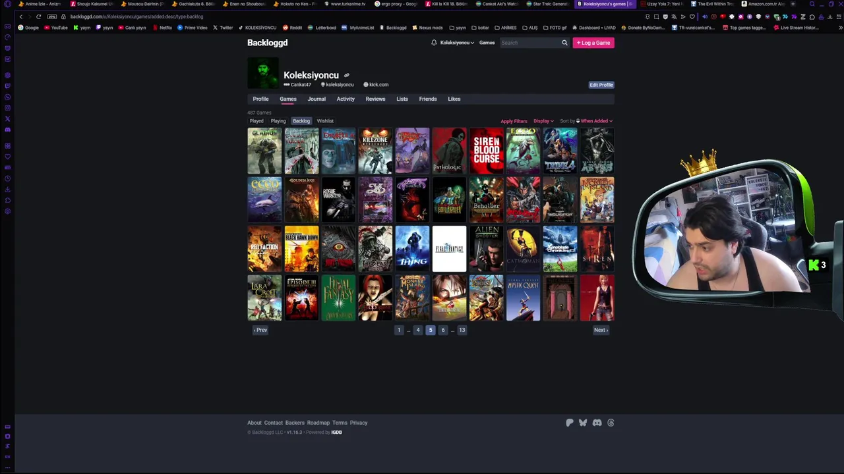Open the Journal tab

[316, 99]
